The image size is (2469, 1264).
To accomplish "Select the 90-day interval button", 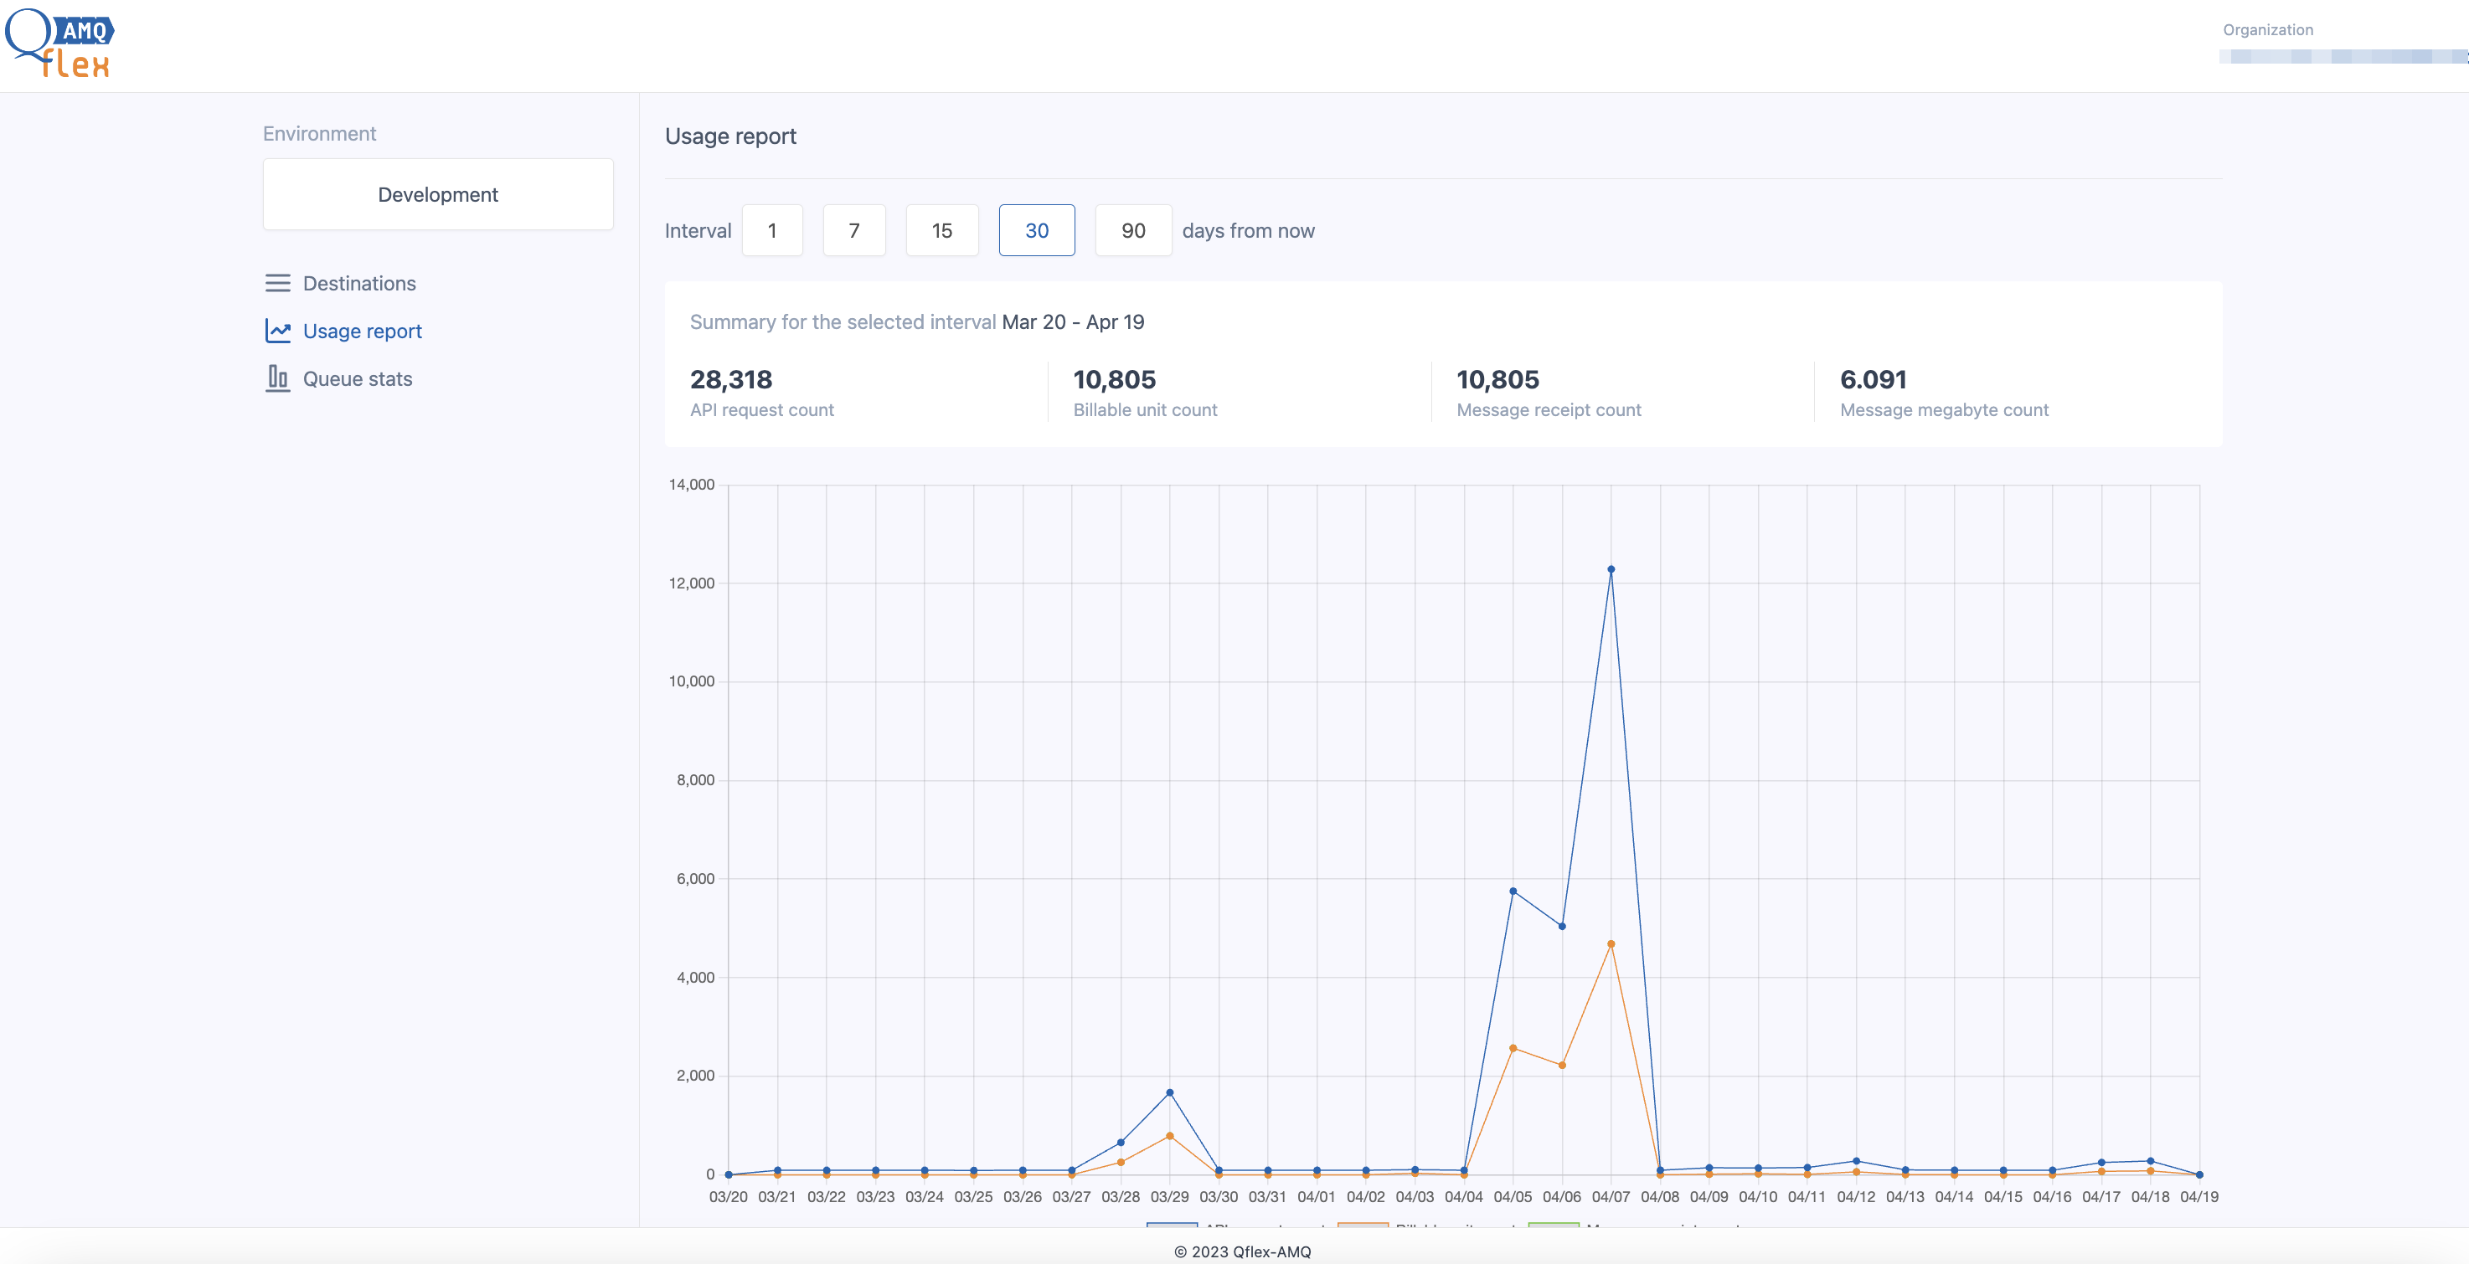I will pos(1132,229).
